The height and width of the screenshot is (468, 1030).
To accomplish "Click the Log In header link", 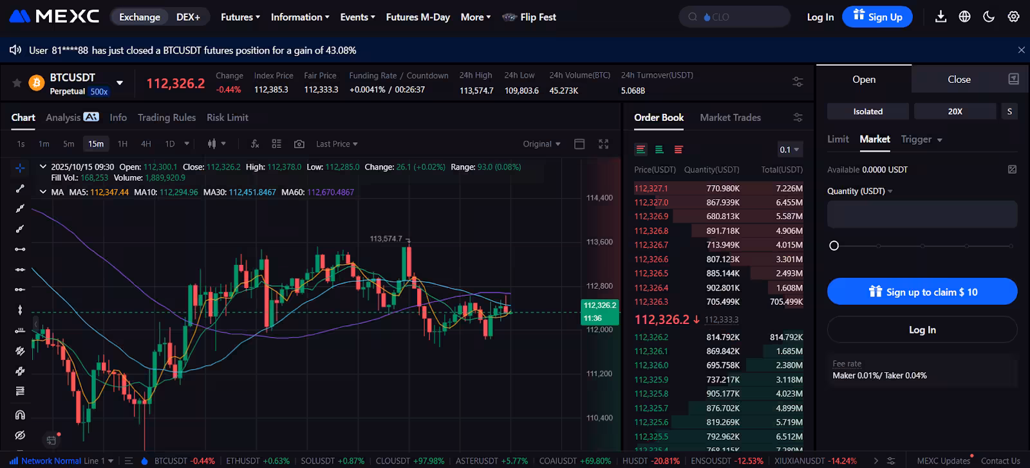I will click(820, 17).
